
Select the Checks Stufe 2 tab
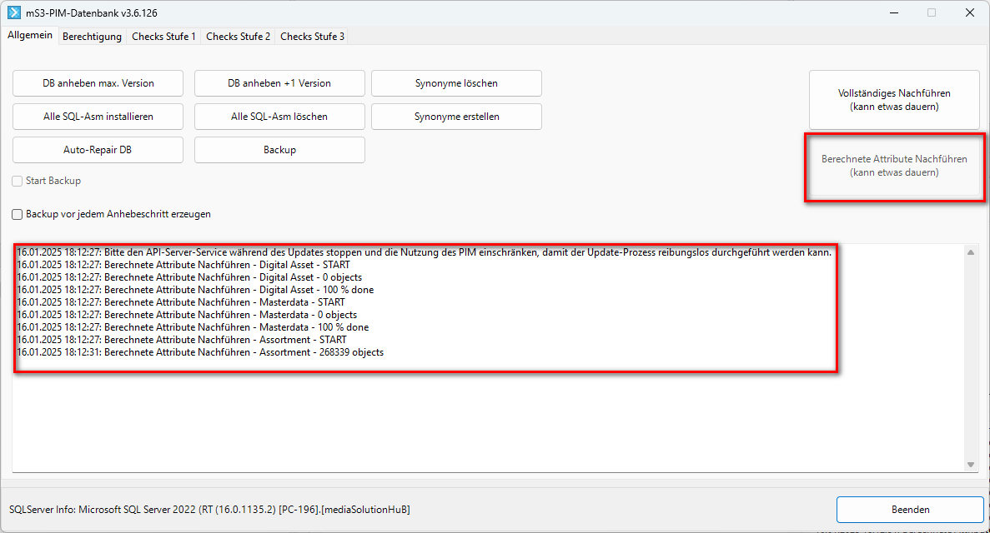click(238, 37)
